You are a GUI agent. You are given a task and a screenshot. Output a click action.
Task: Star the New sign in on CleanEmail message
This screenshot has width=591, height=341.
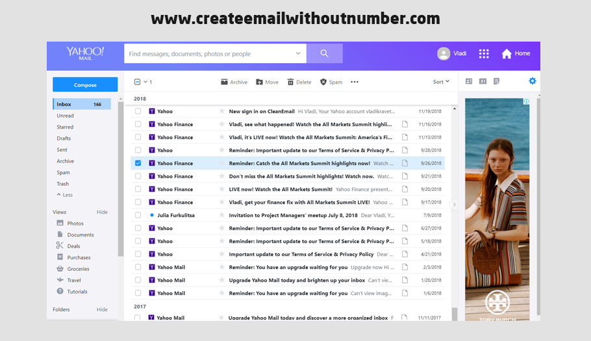pyautogui.click(x=222, y=111)
